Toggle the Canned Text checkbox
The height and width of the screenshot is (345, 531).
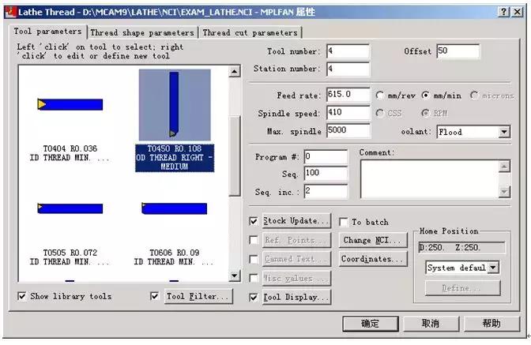(x=254, y=260)
